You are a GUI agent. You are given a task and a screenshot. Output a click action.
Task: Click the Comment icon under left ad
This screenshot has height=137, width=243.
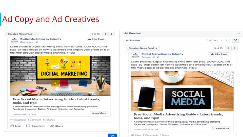(28, 126)
